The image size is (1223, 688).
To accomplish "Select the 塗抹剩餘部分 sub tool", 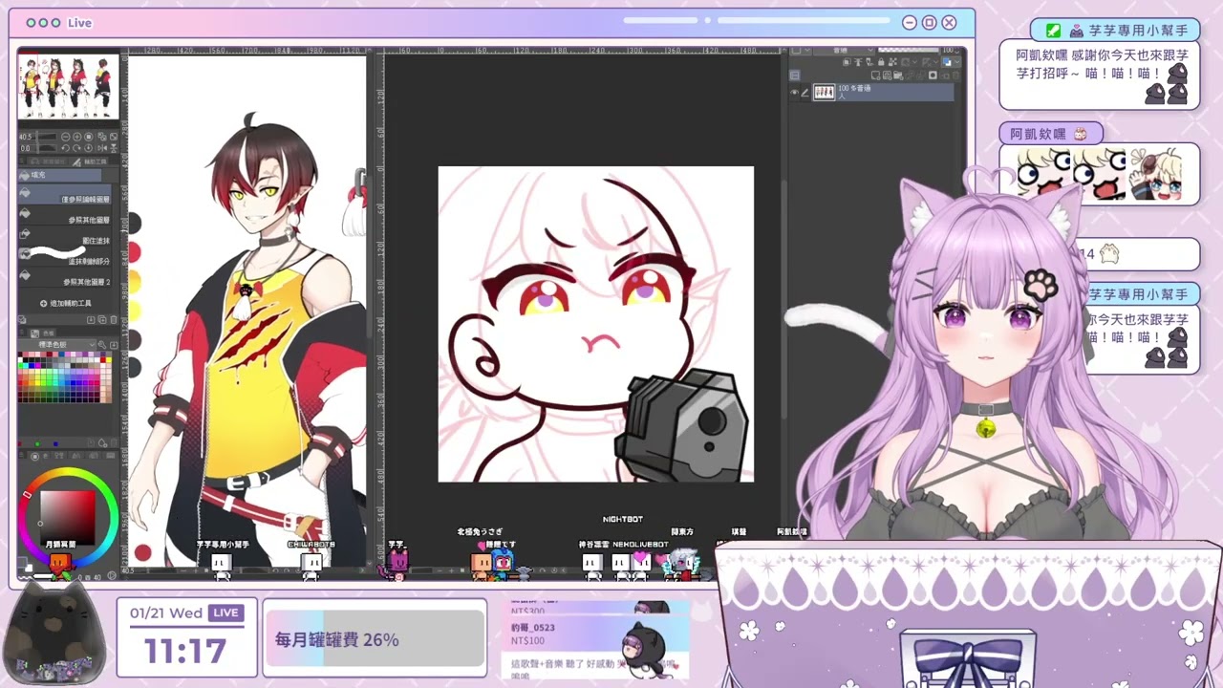I will pyautogui.click(x=64, y=256).
